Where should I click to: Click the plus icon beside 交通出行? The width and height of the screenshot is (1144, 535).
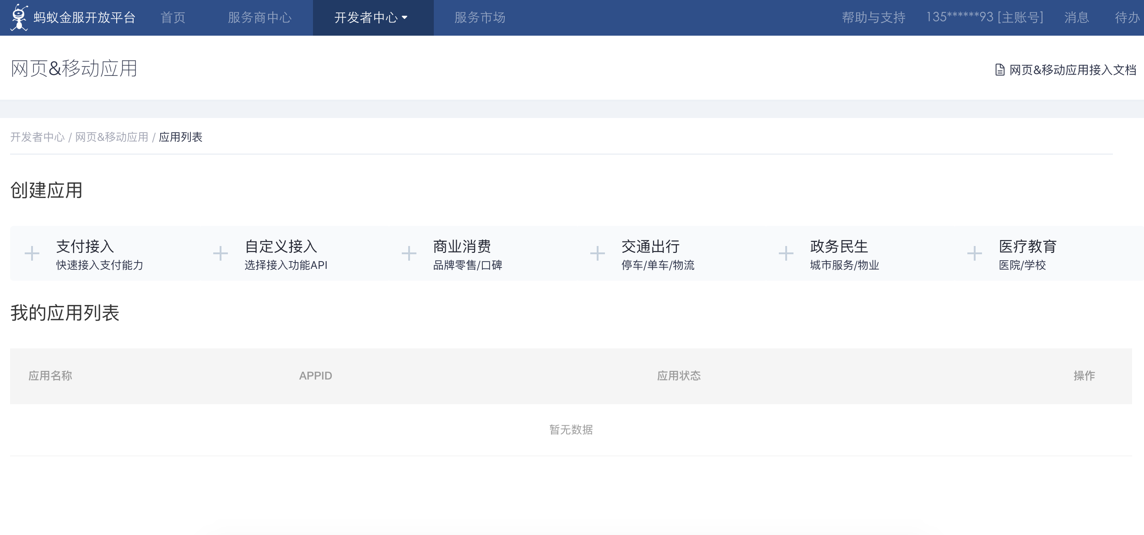click(598, 253)
